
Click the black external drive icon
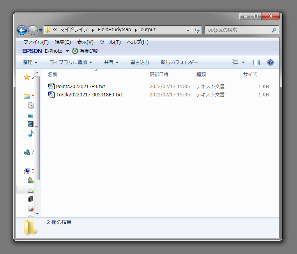(31, 199)
